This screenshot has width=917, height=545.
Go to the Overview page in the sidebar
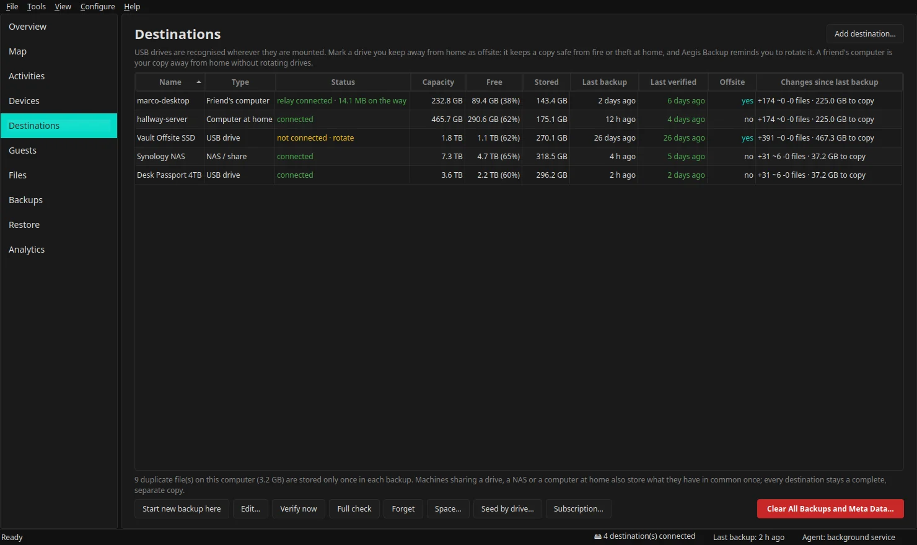59,27
